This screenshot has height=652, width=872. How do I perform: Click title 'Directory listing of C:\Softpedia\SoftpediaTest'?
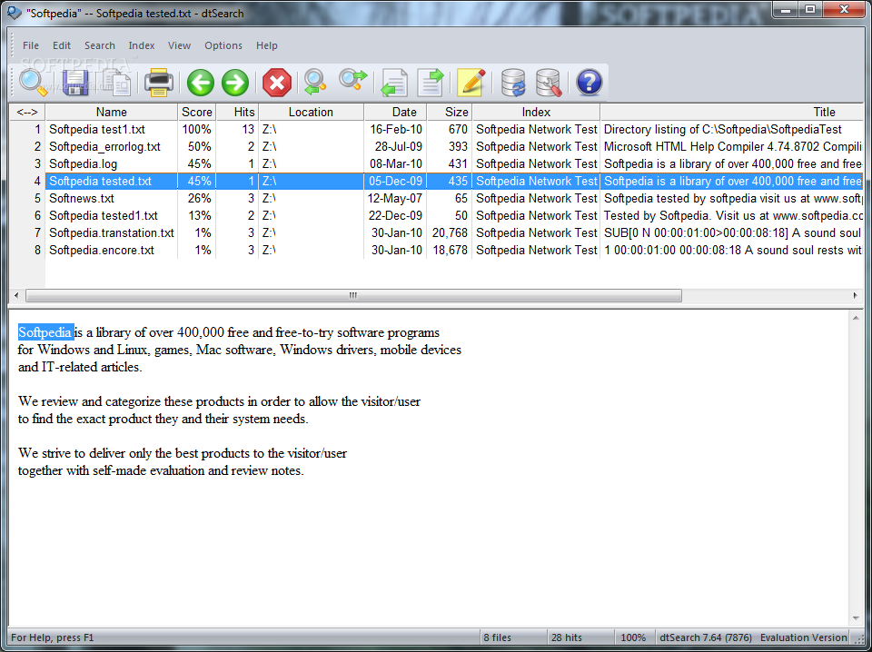click(723, 129)
